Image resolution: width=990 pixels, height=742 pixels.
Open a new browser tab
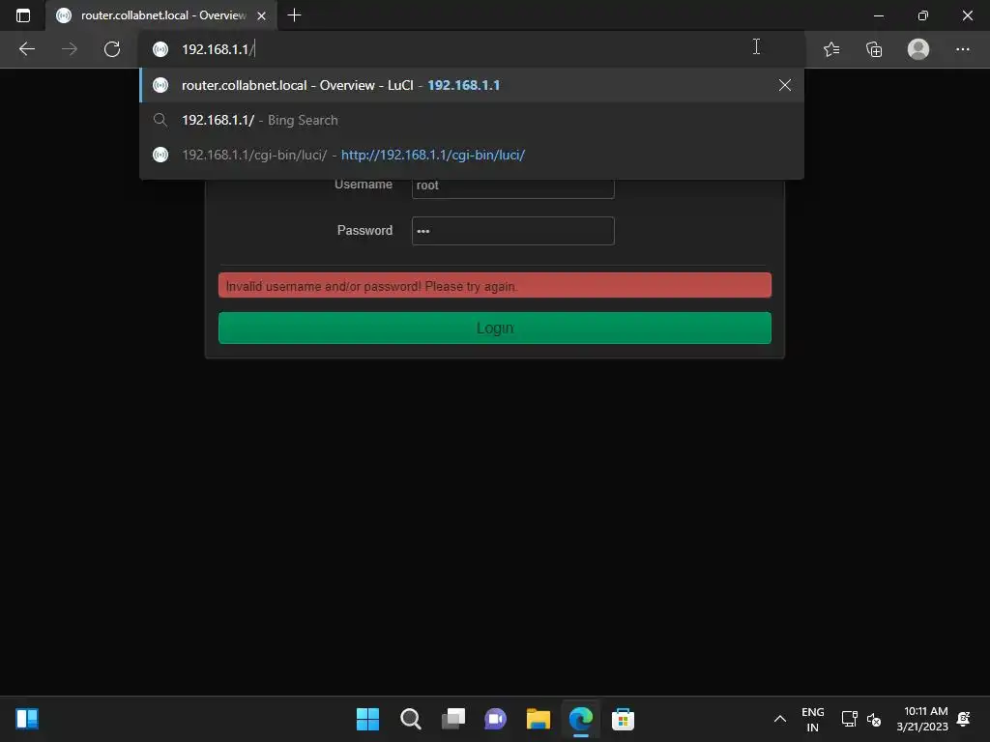tap(294, 15)
